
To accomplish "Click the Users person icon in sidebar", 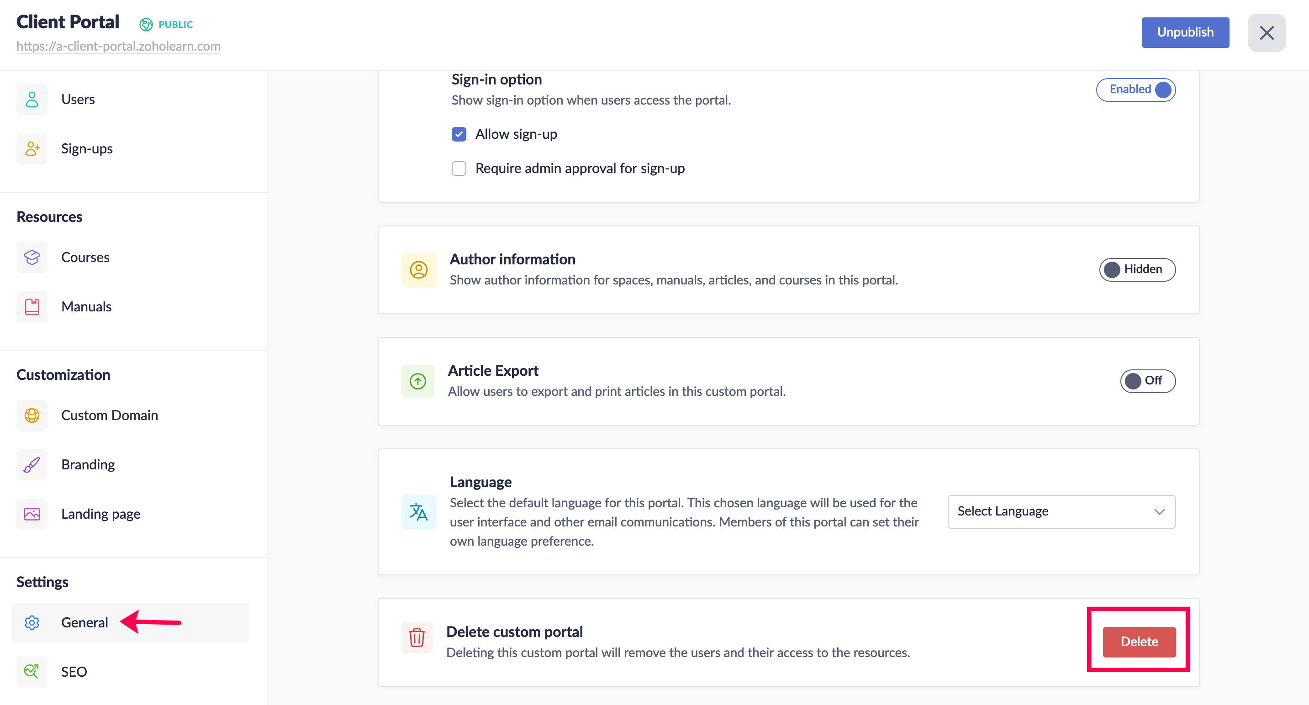I will pos(32,99).
